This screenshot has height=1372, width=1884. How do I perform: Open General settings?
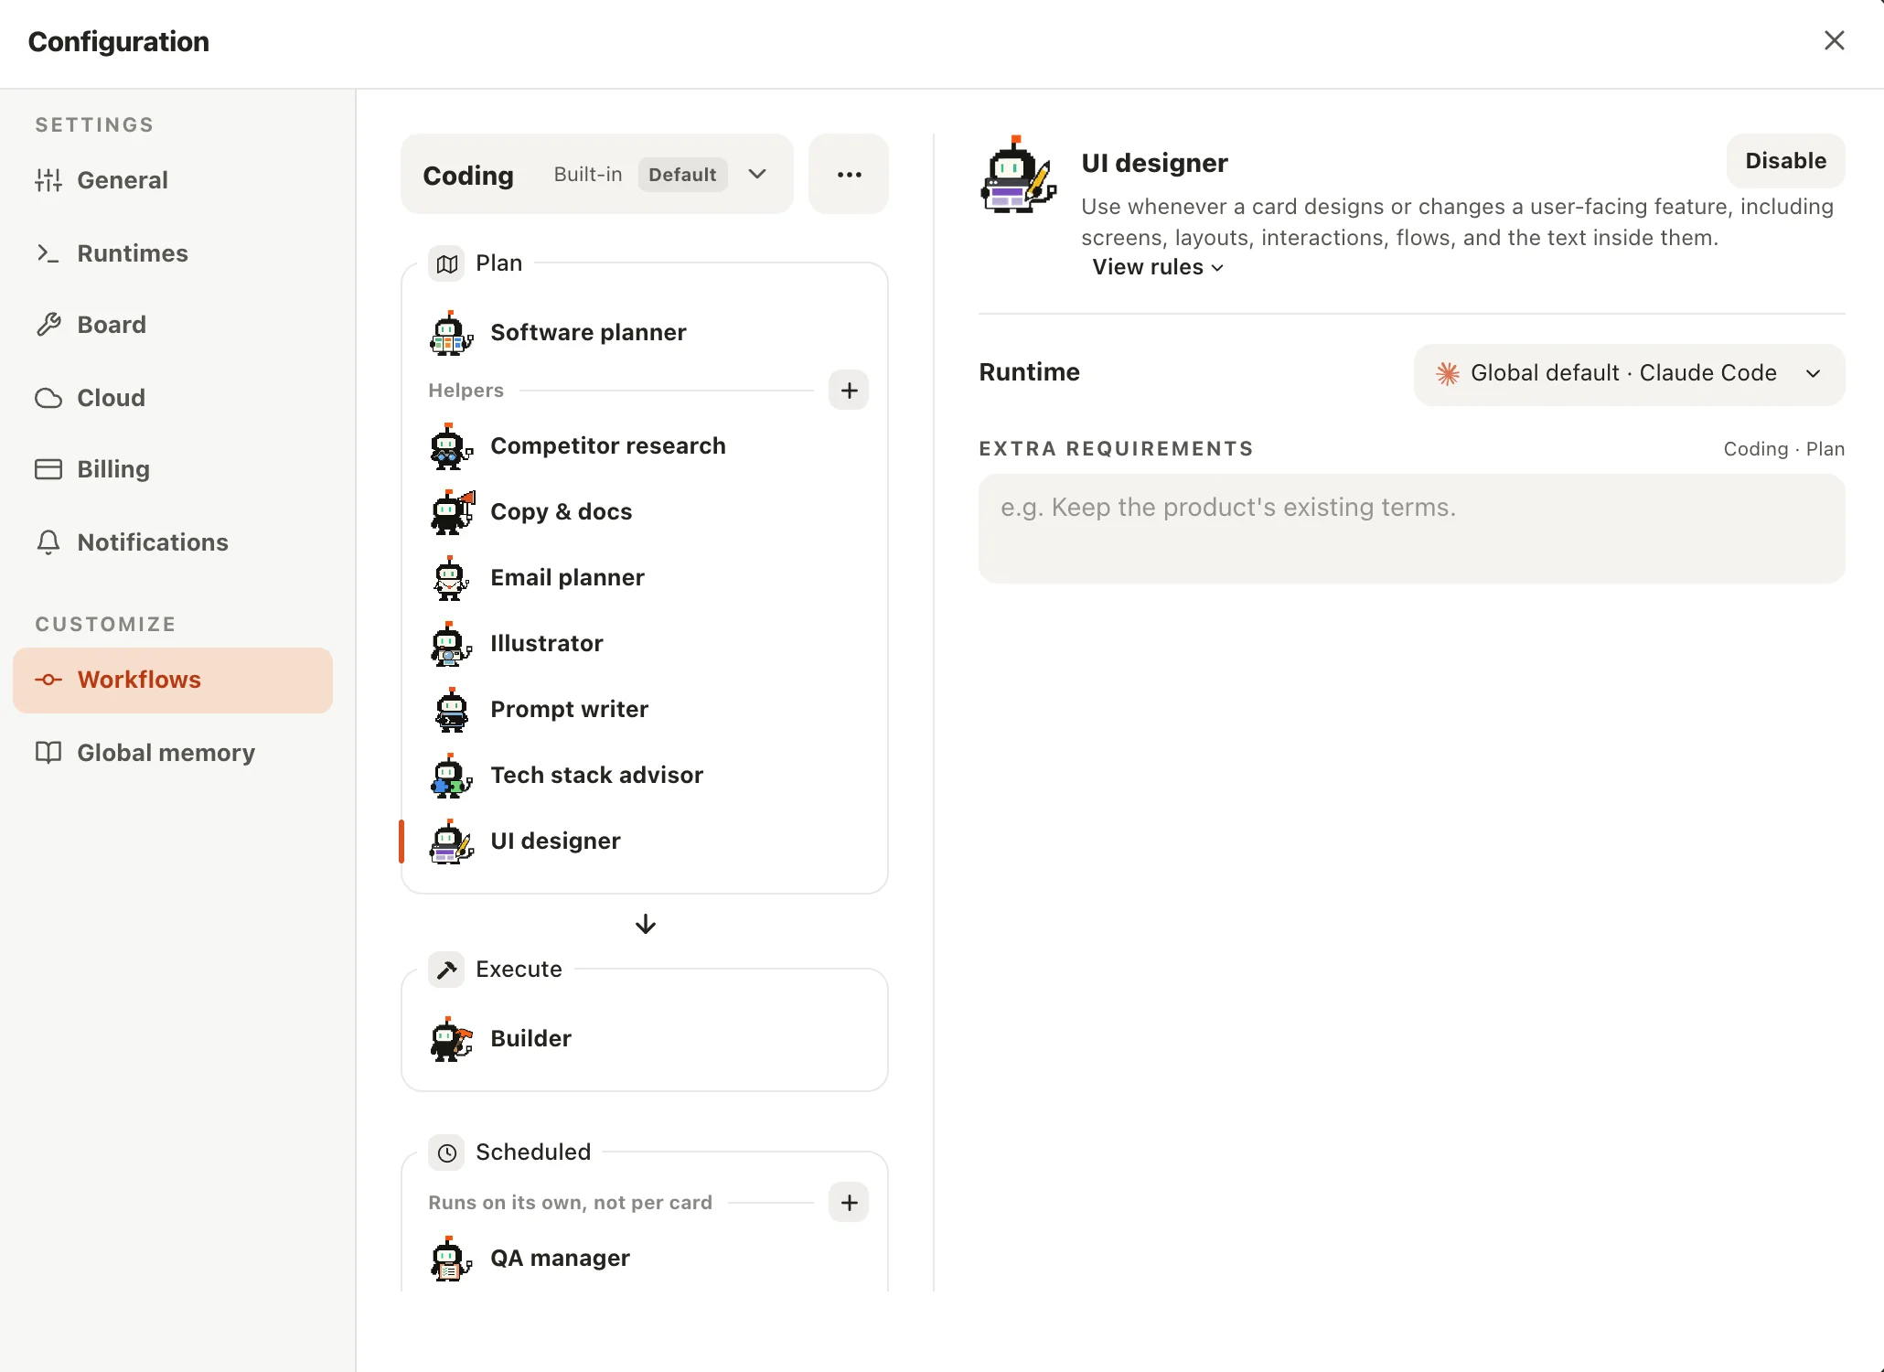[x=173, y=180]
